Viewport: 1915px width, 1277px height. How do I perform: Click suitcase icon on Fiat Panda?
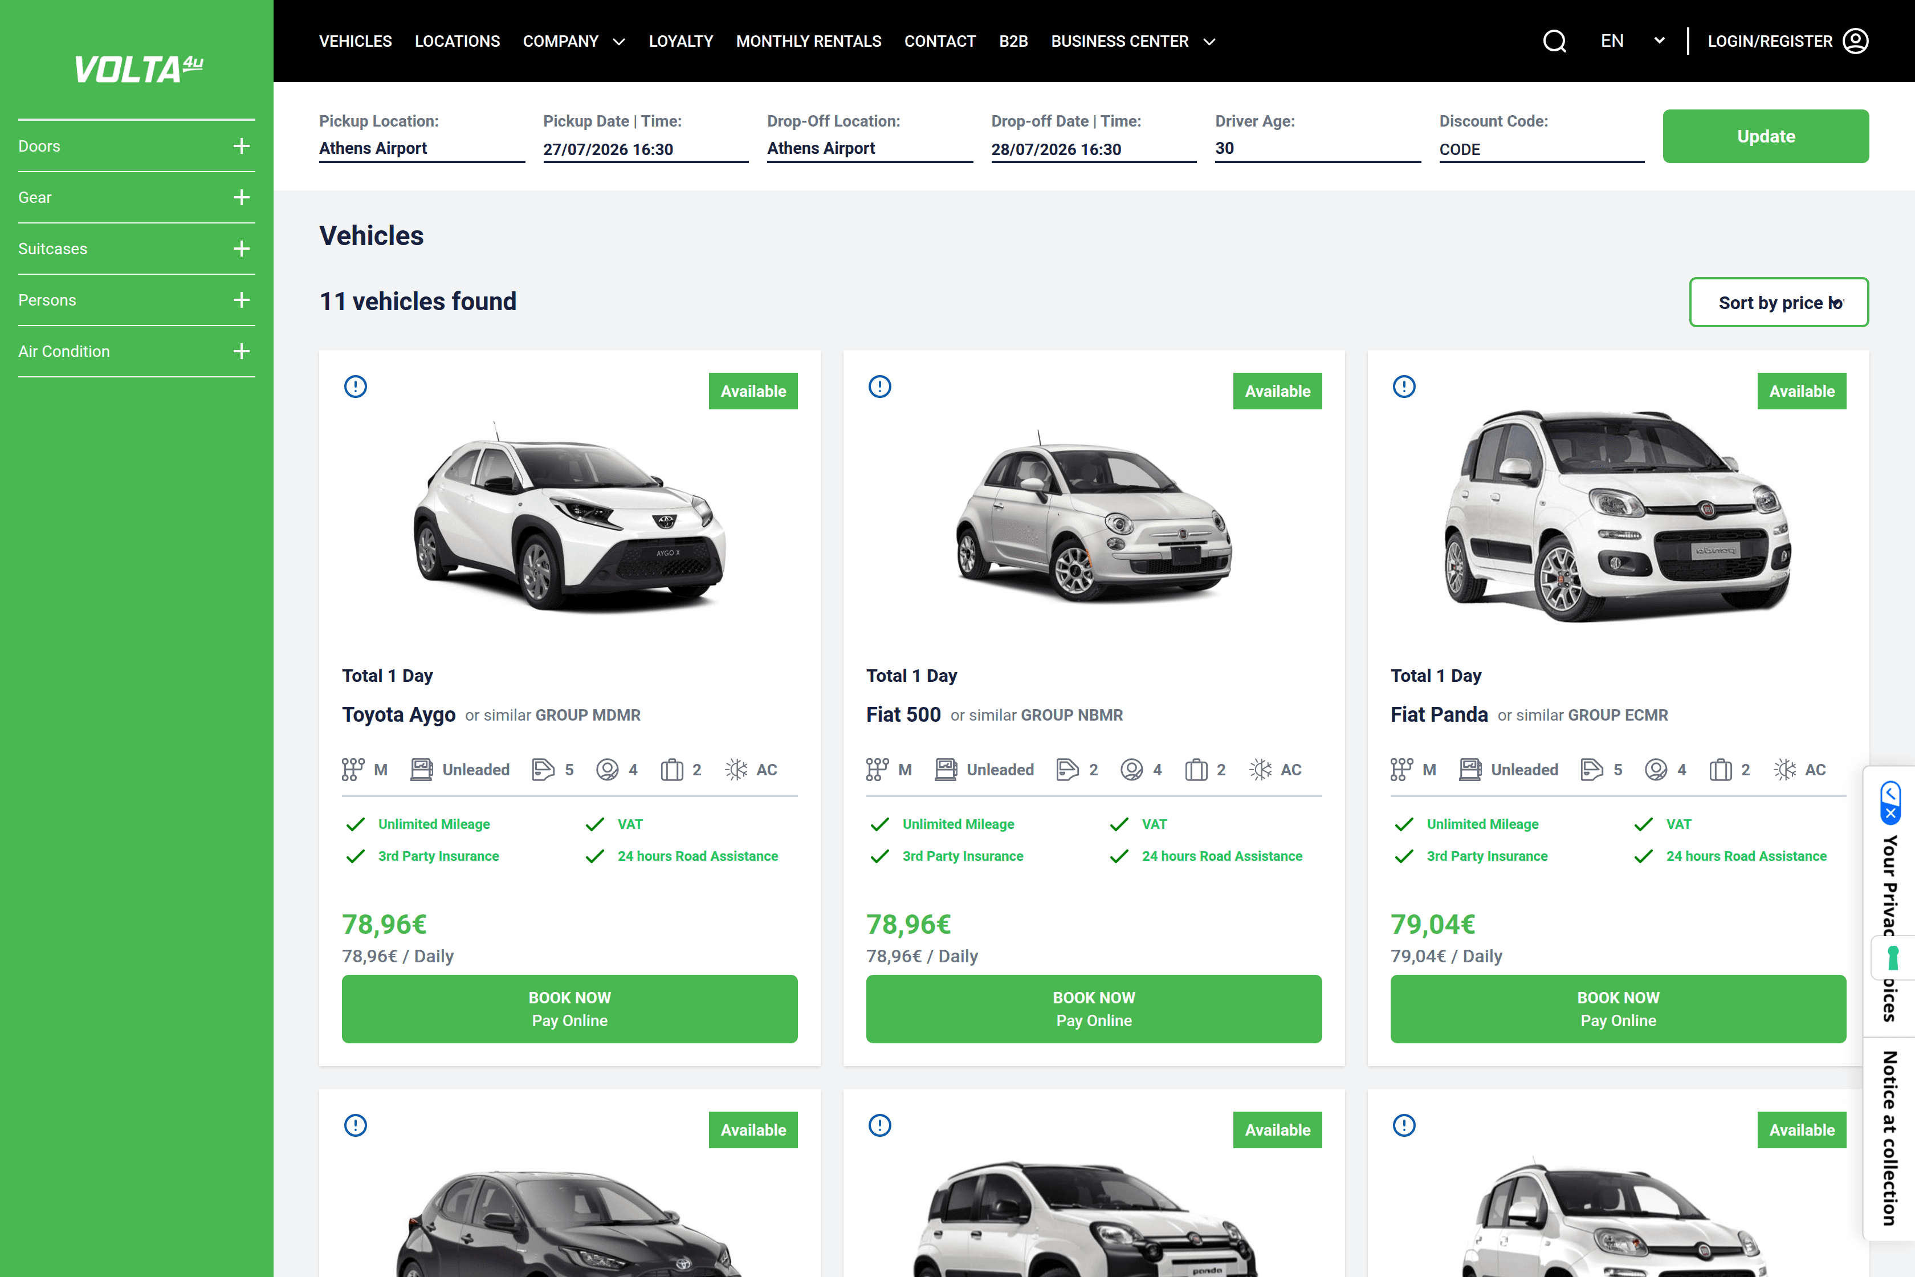(x=1721, y=770)
